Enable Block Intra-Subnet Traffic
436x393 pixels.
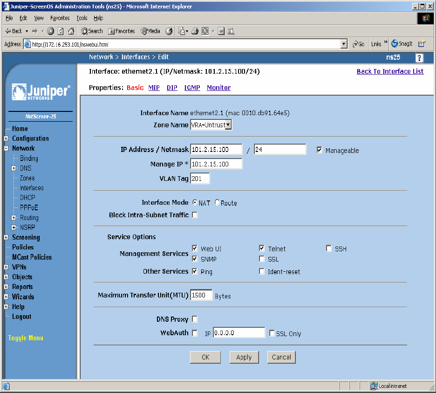pos(195,215)
